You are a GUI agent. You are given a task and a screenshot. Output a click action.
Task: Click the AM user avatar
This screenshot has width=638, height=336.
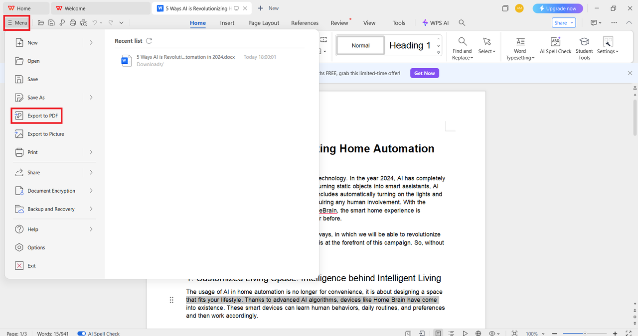tap(519, 8)
